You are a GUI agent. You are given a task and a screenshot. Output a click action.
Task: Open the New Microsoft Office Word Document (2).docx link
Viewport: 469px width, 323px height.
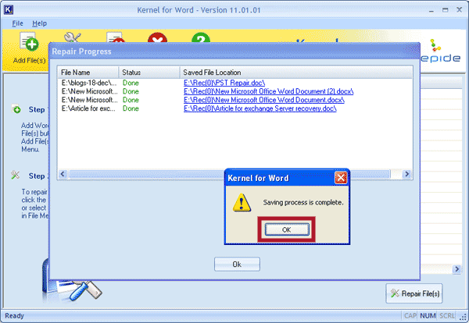click(269, 91)
